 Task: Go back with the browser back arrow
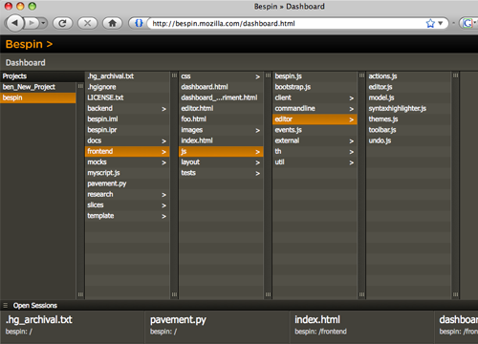[x=15, y=23]
